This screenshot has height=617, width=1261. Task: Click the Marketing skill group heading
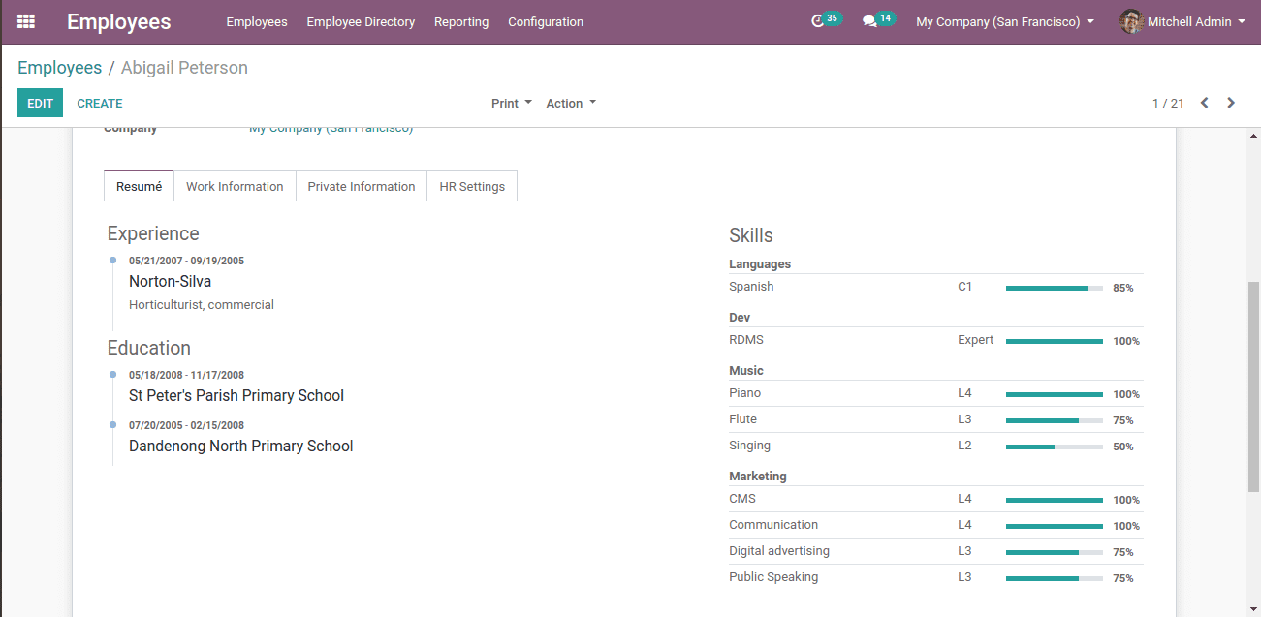(758, 476)
